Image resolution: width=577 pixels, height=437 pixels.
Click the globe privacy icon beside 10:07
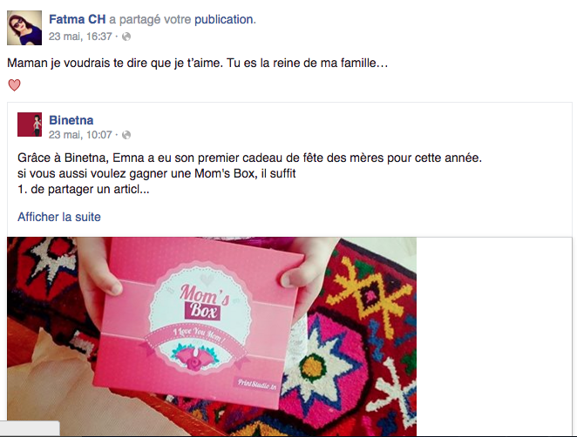click(126, 135)
